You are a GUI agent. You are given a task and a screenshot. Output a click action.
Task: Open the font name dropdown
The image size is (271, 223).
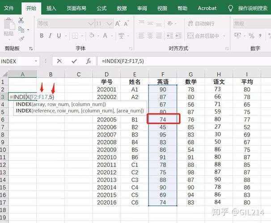pyautogui.click(x=91, y=24)
